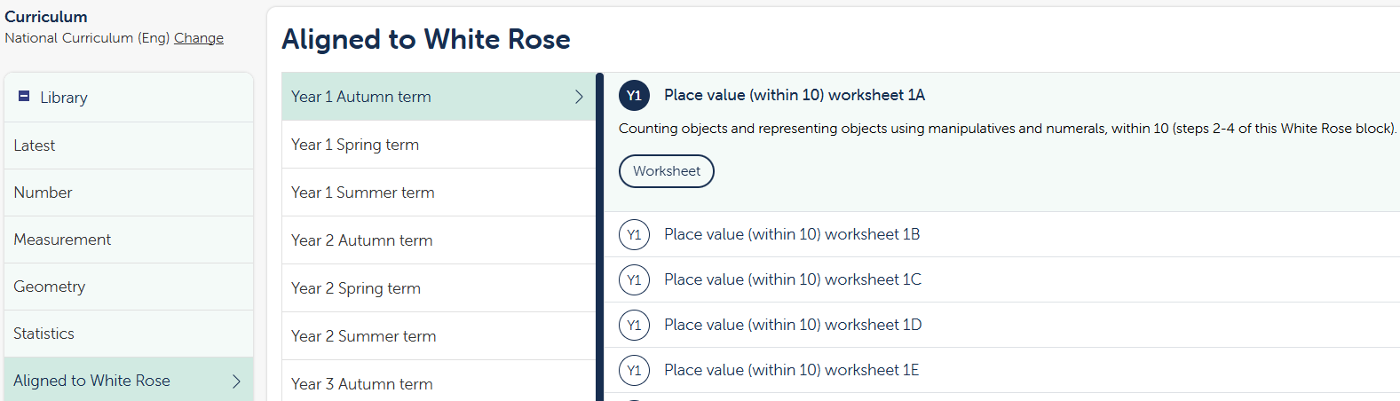Click Y1 badge for worksheet 1D

(x=634, y=326)
